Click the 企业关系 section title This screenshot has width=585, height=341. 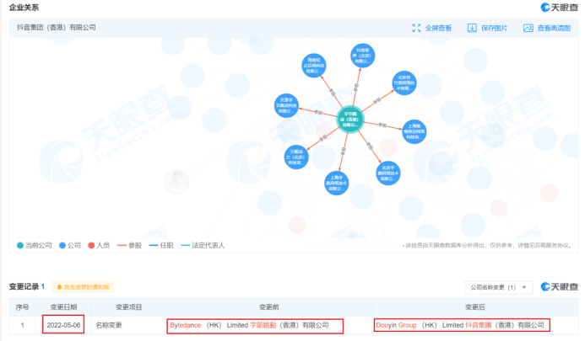(x=23, y=7)
